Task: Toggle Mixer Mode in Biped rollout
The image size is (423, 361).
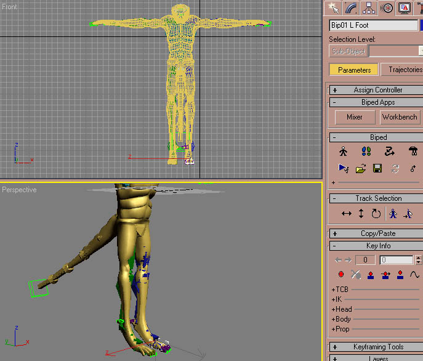Action: (x=413, y=151)
